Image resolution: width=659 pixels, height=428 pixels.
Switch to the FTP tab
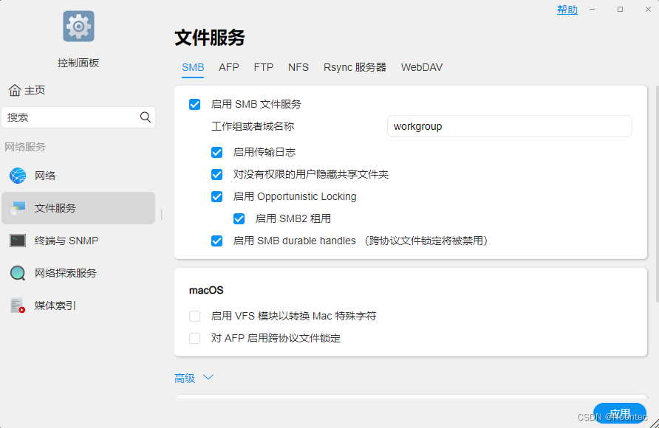pyautogui.click(x=263, y=67)
